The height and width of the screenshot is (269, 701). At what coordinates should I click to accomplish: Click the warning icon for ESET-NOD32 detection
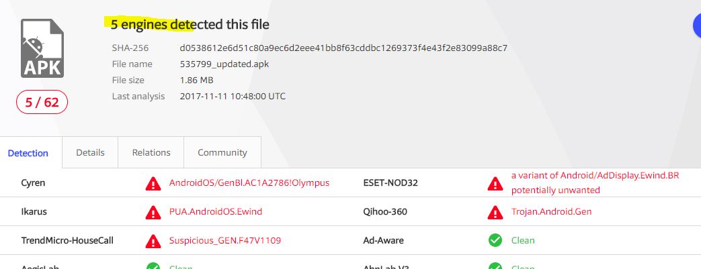click(495, 183)
